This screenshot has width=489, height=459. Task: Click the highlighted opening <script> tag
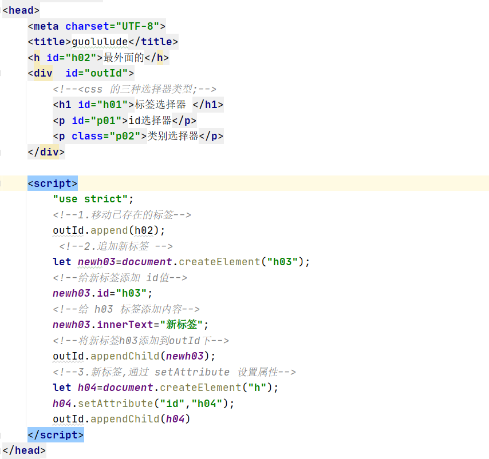[53, 183]
